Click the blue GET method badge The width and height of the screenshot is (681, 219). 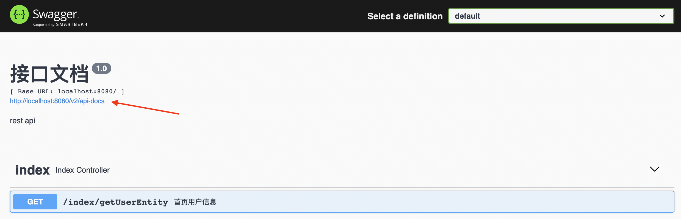[35, 202]
